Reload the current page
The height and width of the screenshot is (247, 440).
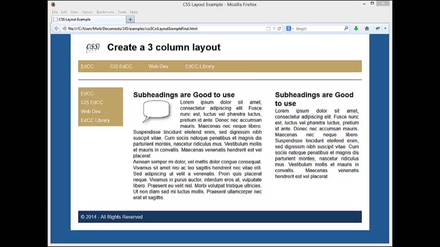279,29
